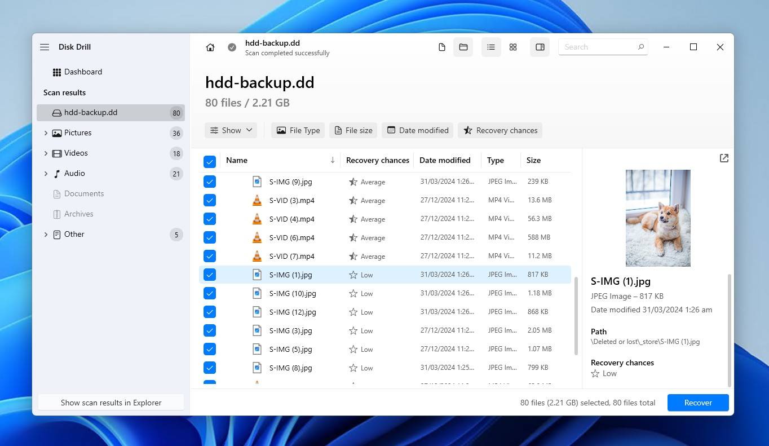Select the list view layout
The image size is (769, 446).
click(x=490, y=47)
